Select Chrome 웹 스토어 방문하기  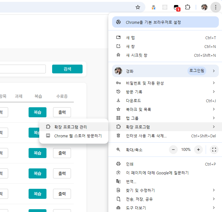point(78,136)
